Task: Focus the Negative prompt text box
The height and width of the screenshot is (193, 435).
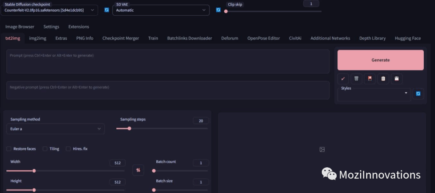Action: 168,90
